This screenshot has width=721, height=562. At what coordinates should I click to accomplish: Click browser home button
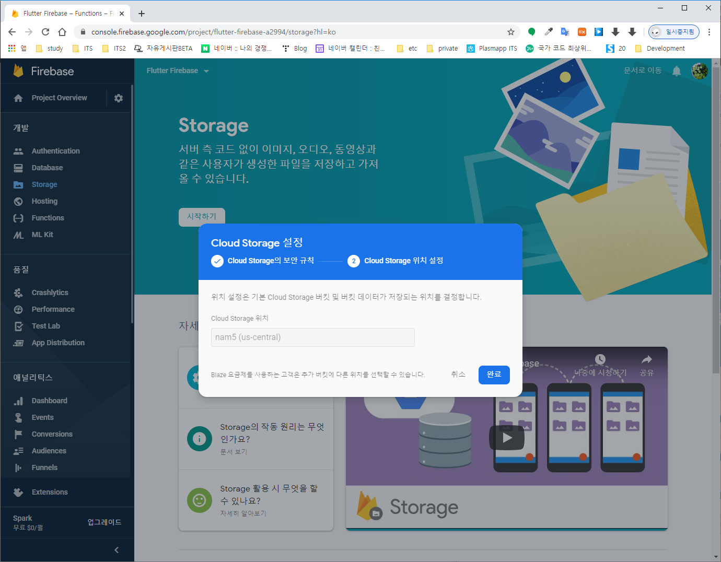[x=62, y=32]
